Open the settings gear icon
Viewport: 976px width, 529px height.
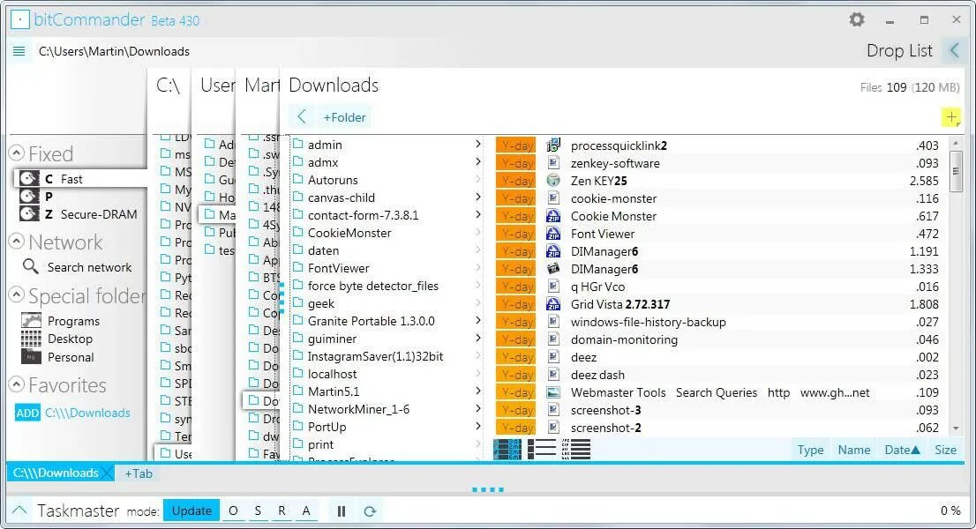[857, 20]
